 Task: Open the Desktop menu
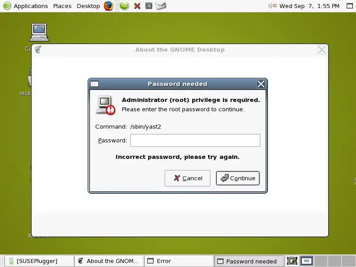pos(88,6)
